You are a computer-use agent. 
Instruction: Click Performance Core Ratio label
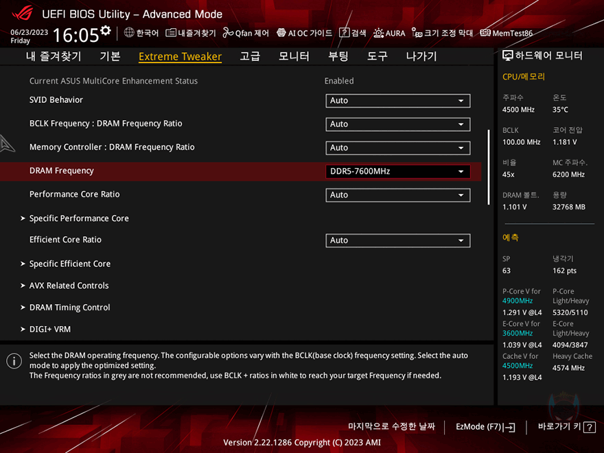click(75, 194)
